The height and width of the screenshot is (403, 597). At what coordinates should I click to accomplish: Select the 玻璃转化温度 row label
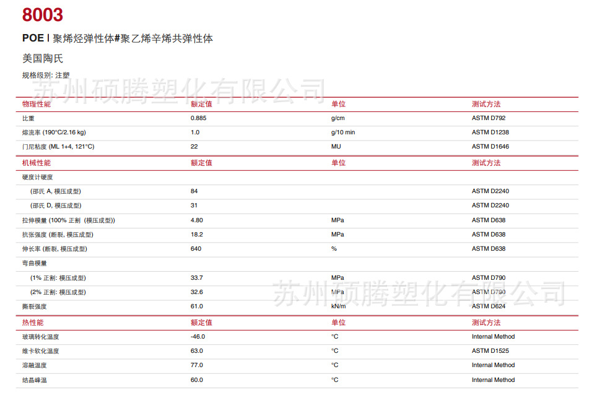coord(40,337)
